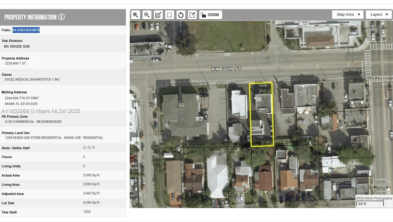Open the Map View dropdown
This screenshot has height=222, width=393.
click(x=347, y=14)
